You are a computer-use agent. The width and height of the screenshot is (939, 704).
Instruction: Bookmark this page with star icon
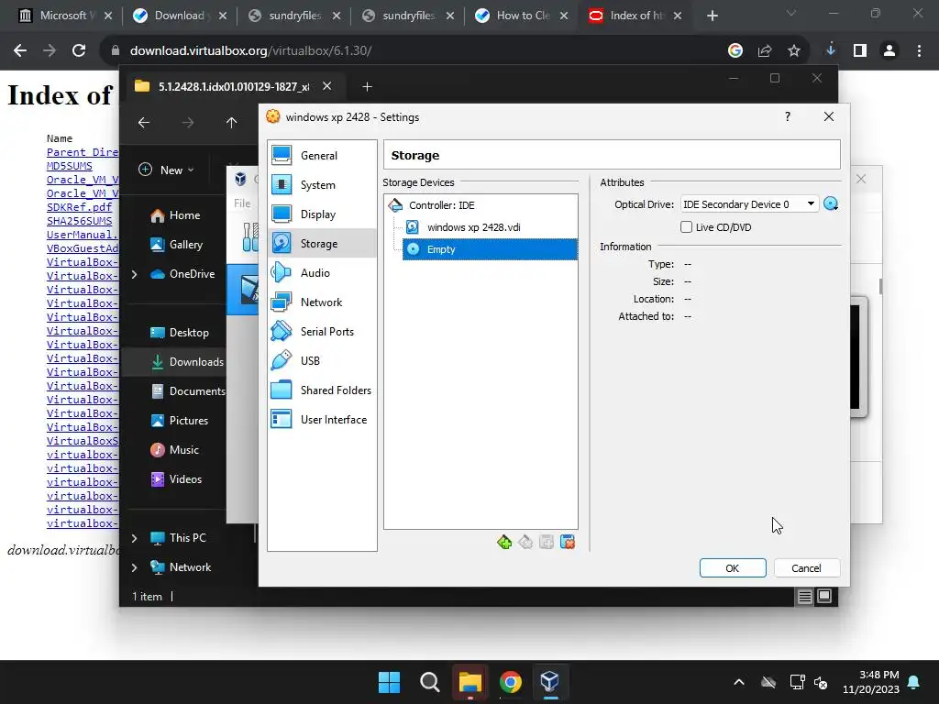pos(794,51)
